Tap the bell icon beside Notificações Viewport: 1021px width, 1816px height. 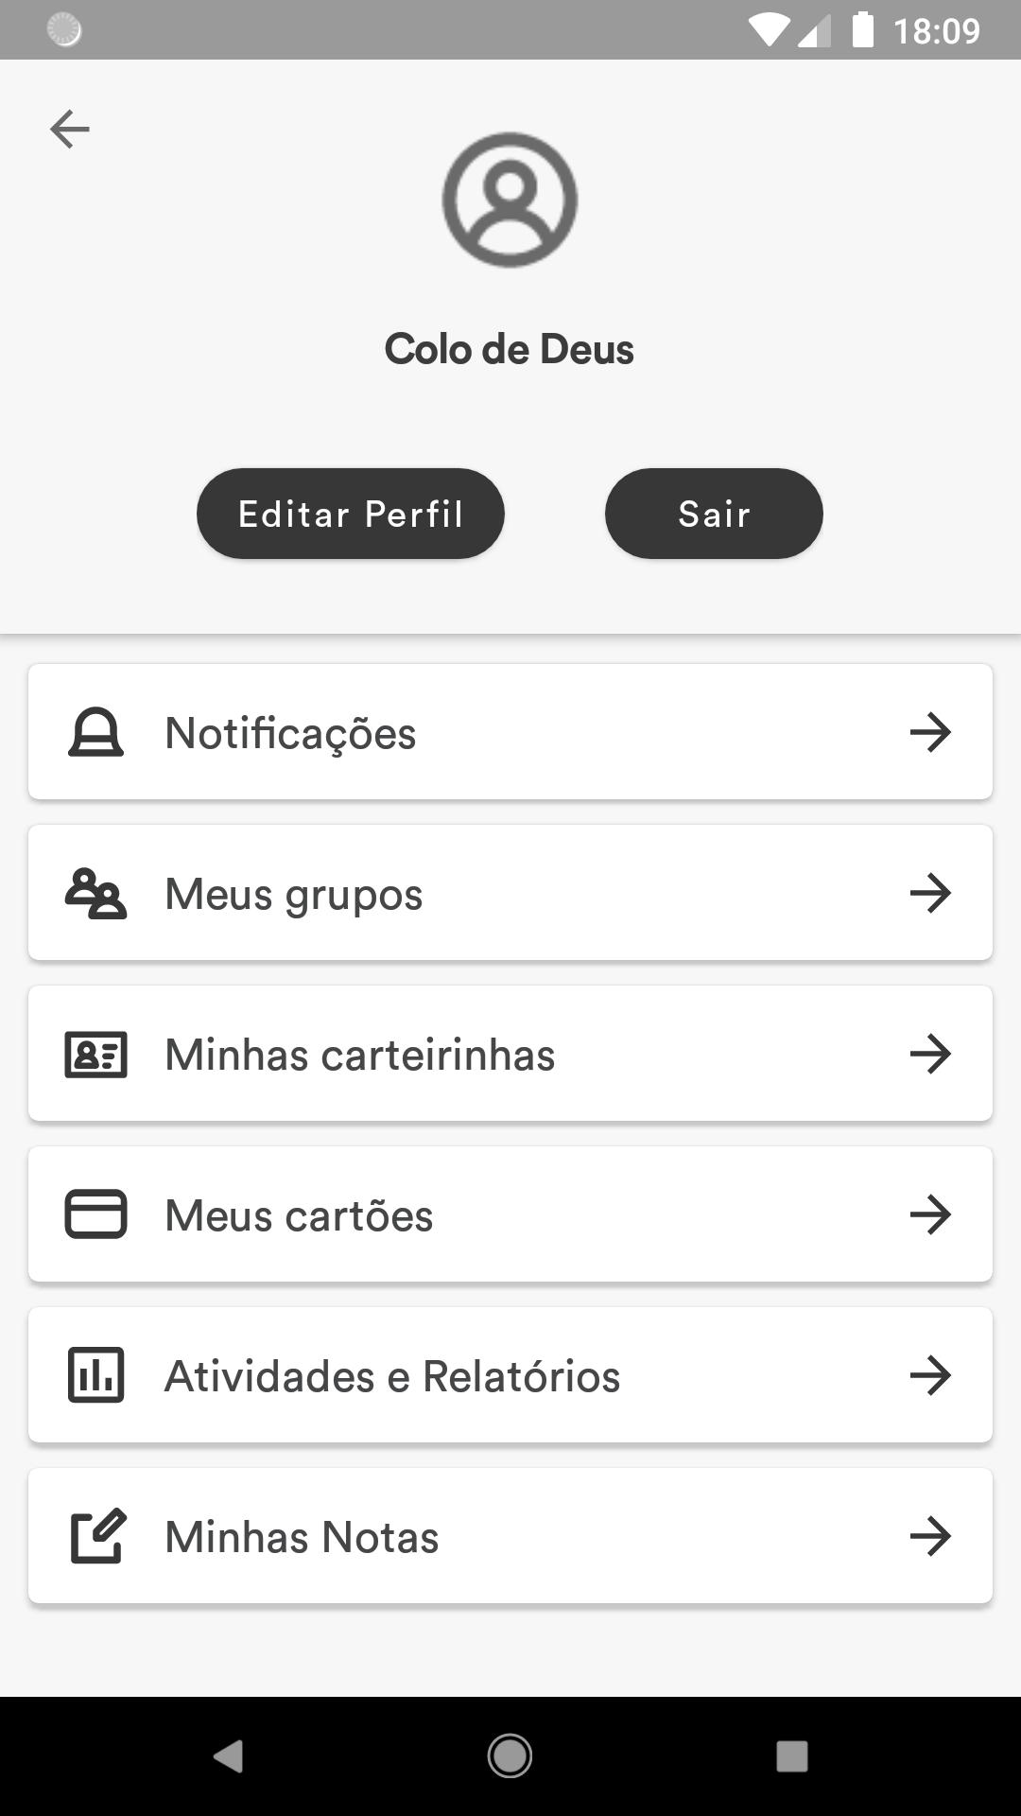(95, 733)
